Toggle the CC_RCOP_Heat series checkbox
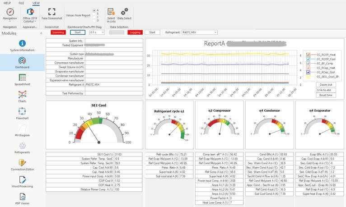346x207 pixels. tap(308, 55)
